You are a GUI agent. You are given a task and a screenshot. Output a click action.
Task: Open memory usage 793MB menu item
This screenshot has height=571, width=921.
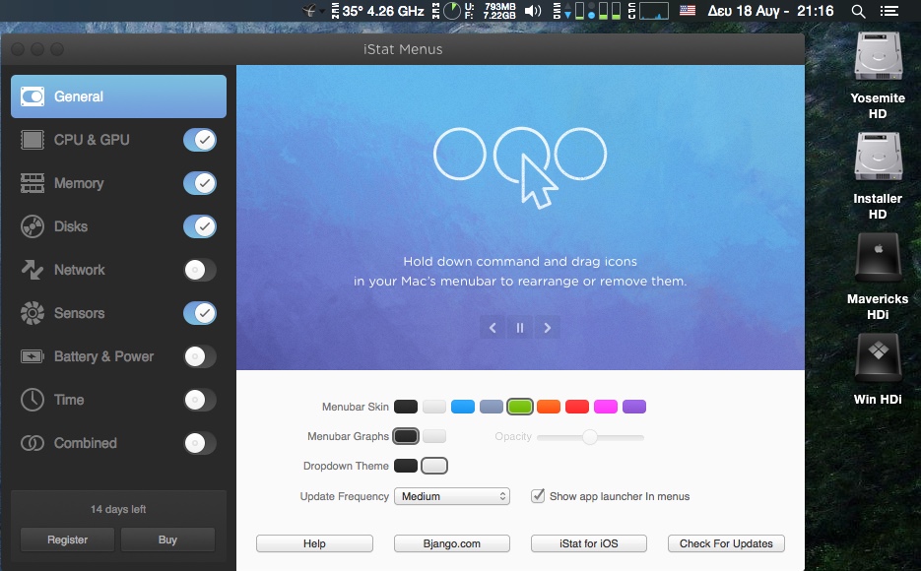click(x=491, y=11)
